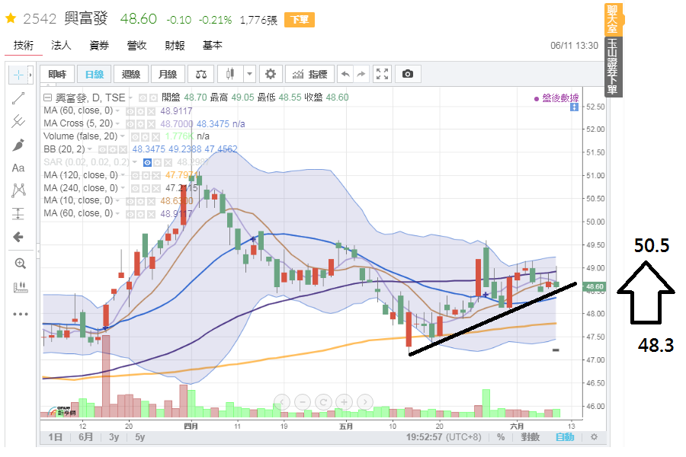The width and height of the screenshot is (686, 457).
Task: Open 興富發, D, TSE series dropdown
Action: tap(130, 98)
